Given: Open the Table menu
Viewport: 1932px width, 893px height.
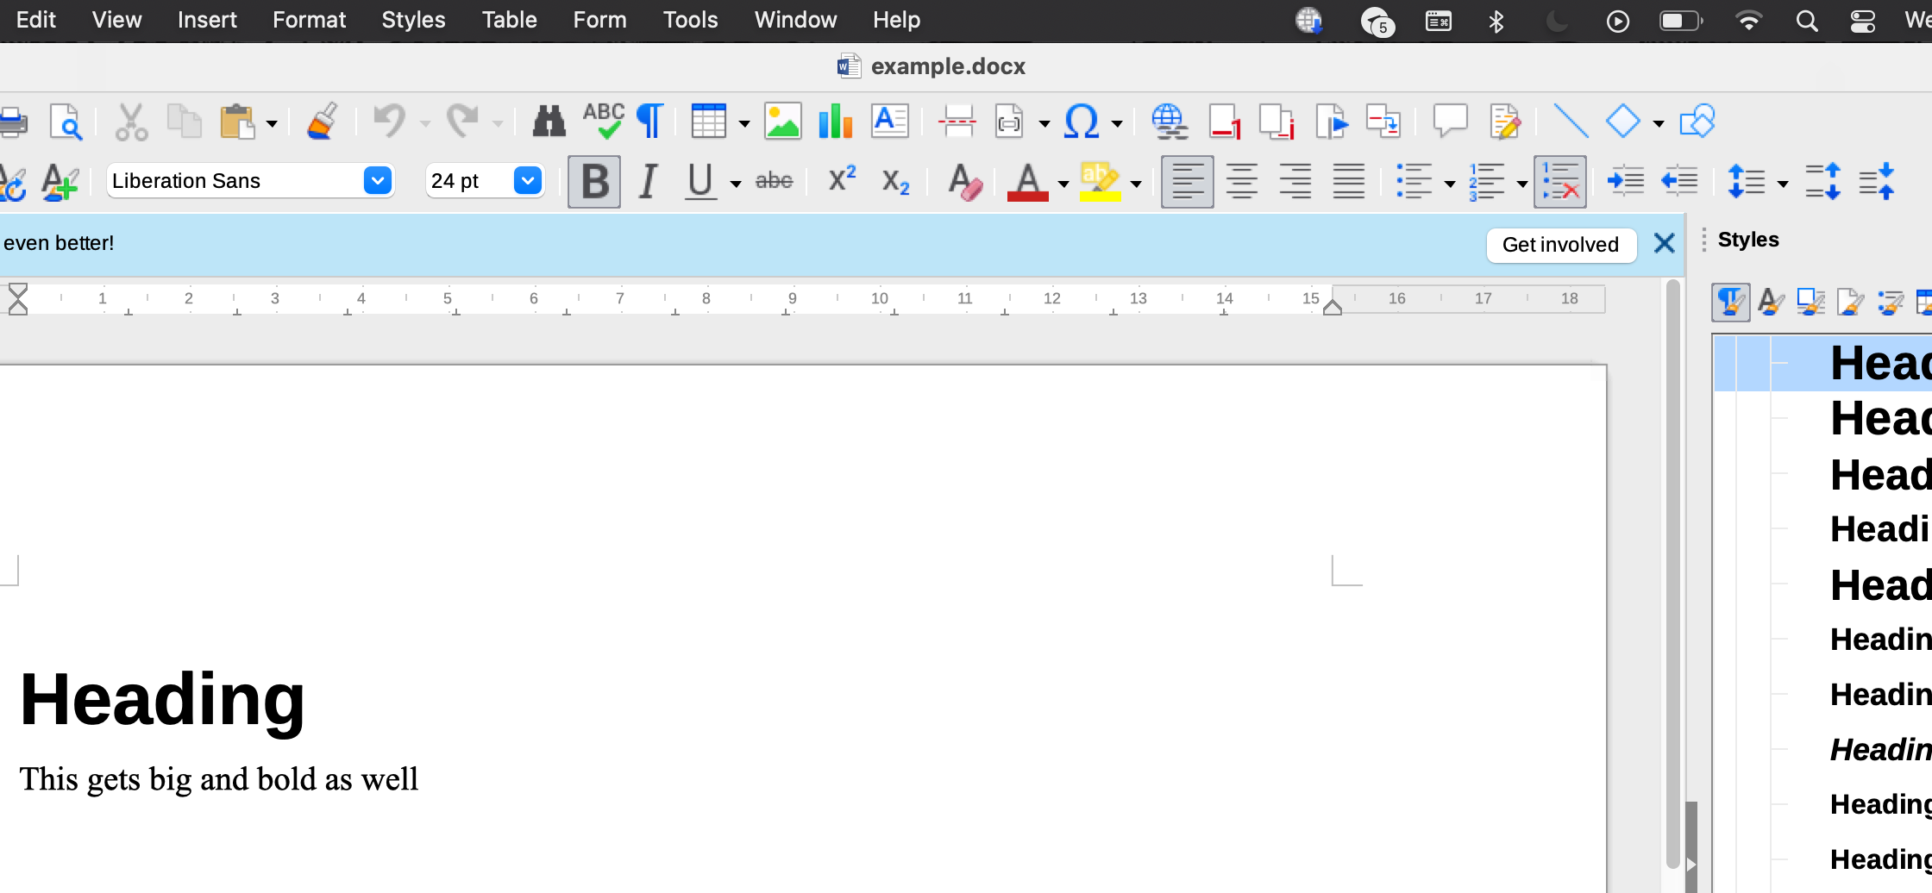Looking at the screenshot, I should point(509,19).
